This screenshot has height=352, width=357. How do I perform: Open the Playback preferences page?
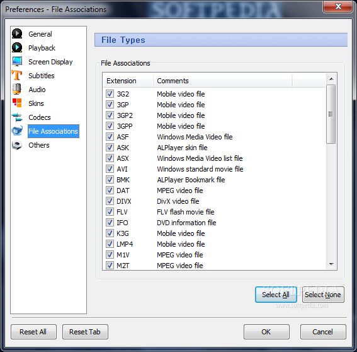pos(42,48)
